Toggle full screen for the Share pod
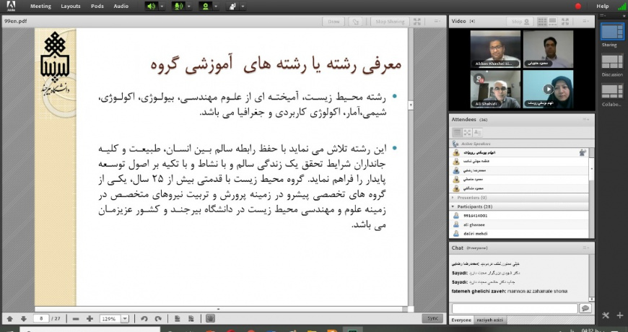The image size is (628, 332). pyautogui.click(x=417, y=22)
